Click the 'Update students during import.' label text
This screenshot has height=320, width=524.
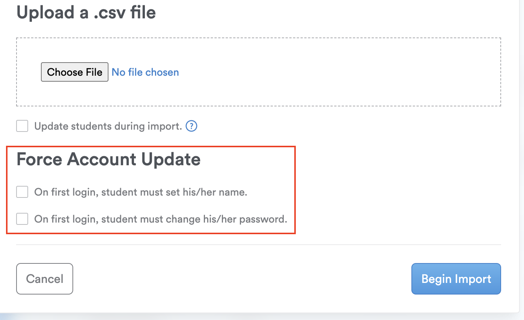108,126
